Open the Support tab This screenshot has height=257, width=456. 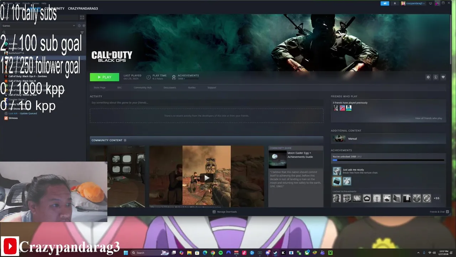pos(212,87)
